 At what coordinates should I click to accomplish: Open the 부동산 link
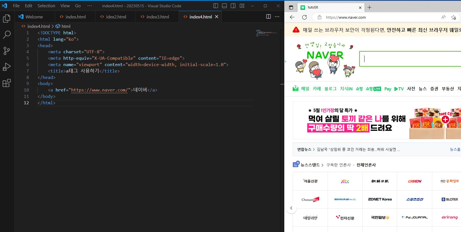(448, 89)
